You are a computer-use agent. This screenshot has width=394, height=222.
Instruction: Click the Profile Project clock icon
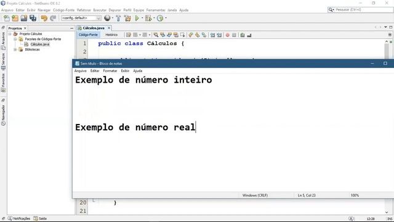(160, 18)
